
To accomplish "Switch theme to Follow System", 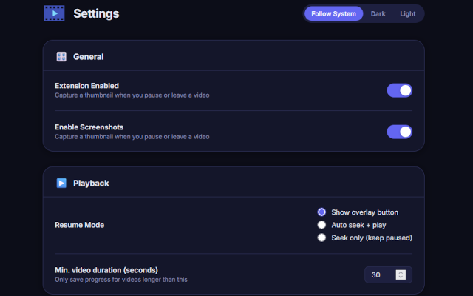I will point(333,13).
